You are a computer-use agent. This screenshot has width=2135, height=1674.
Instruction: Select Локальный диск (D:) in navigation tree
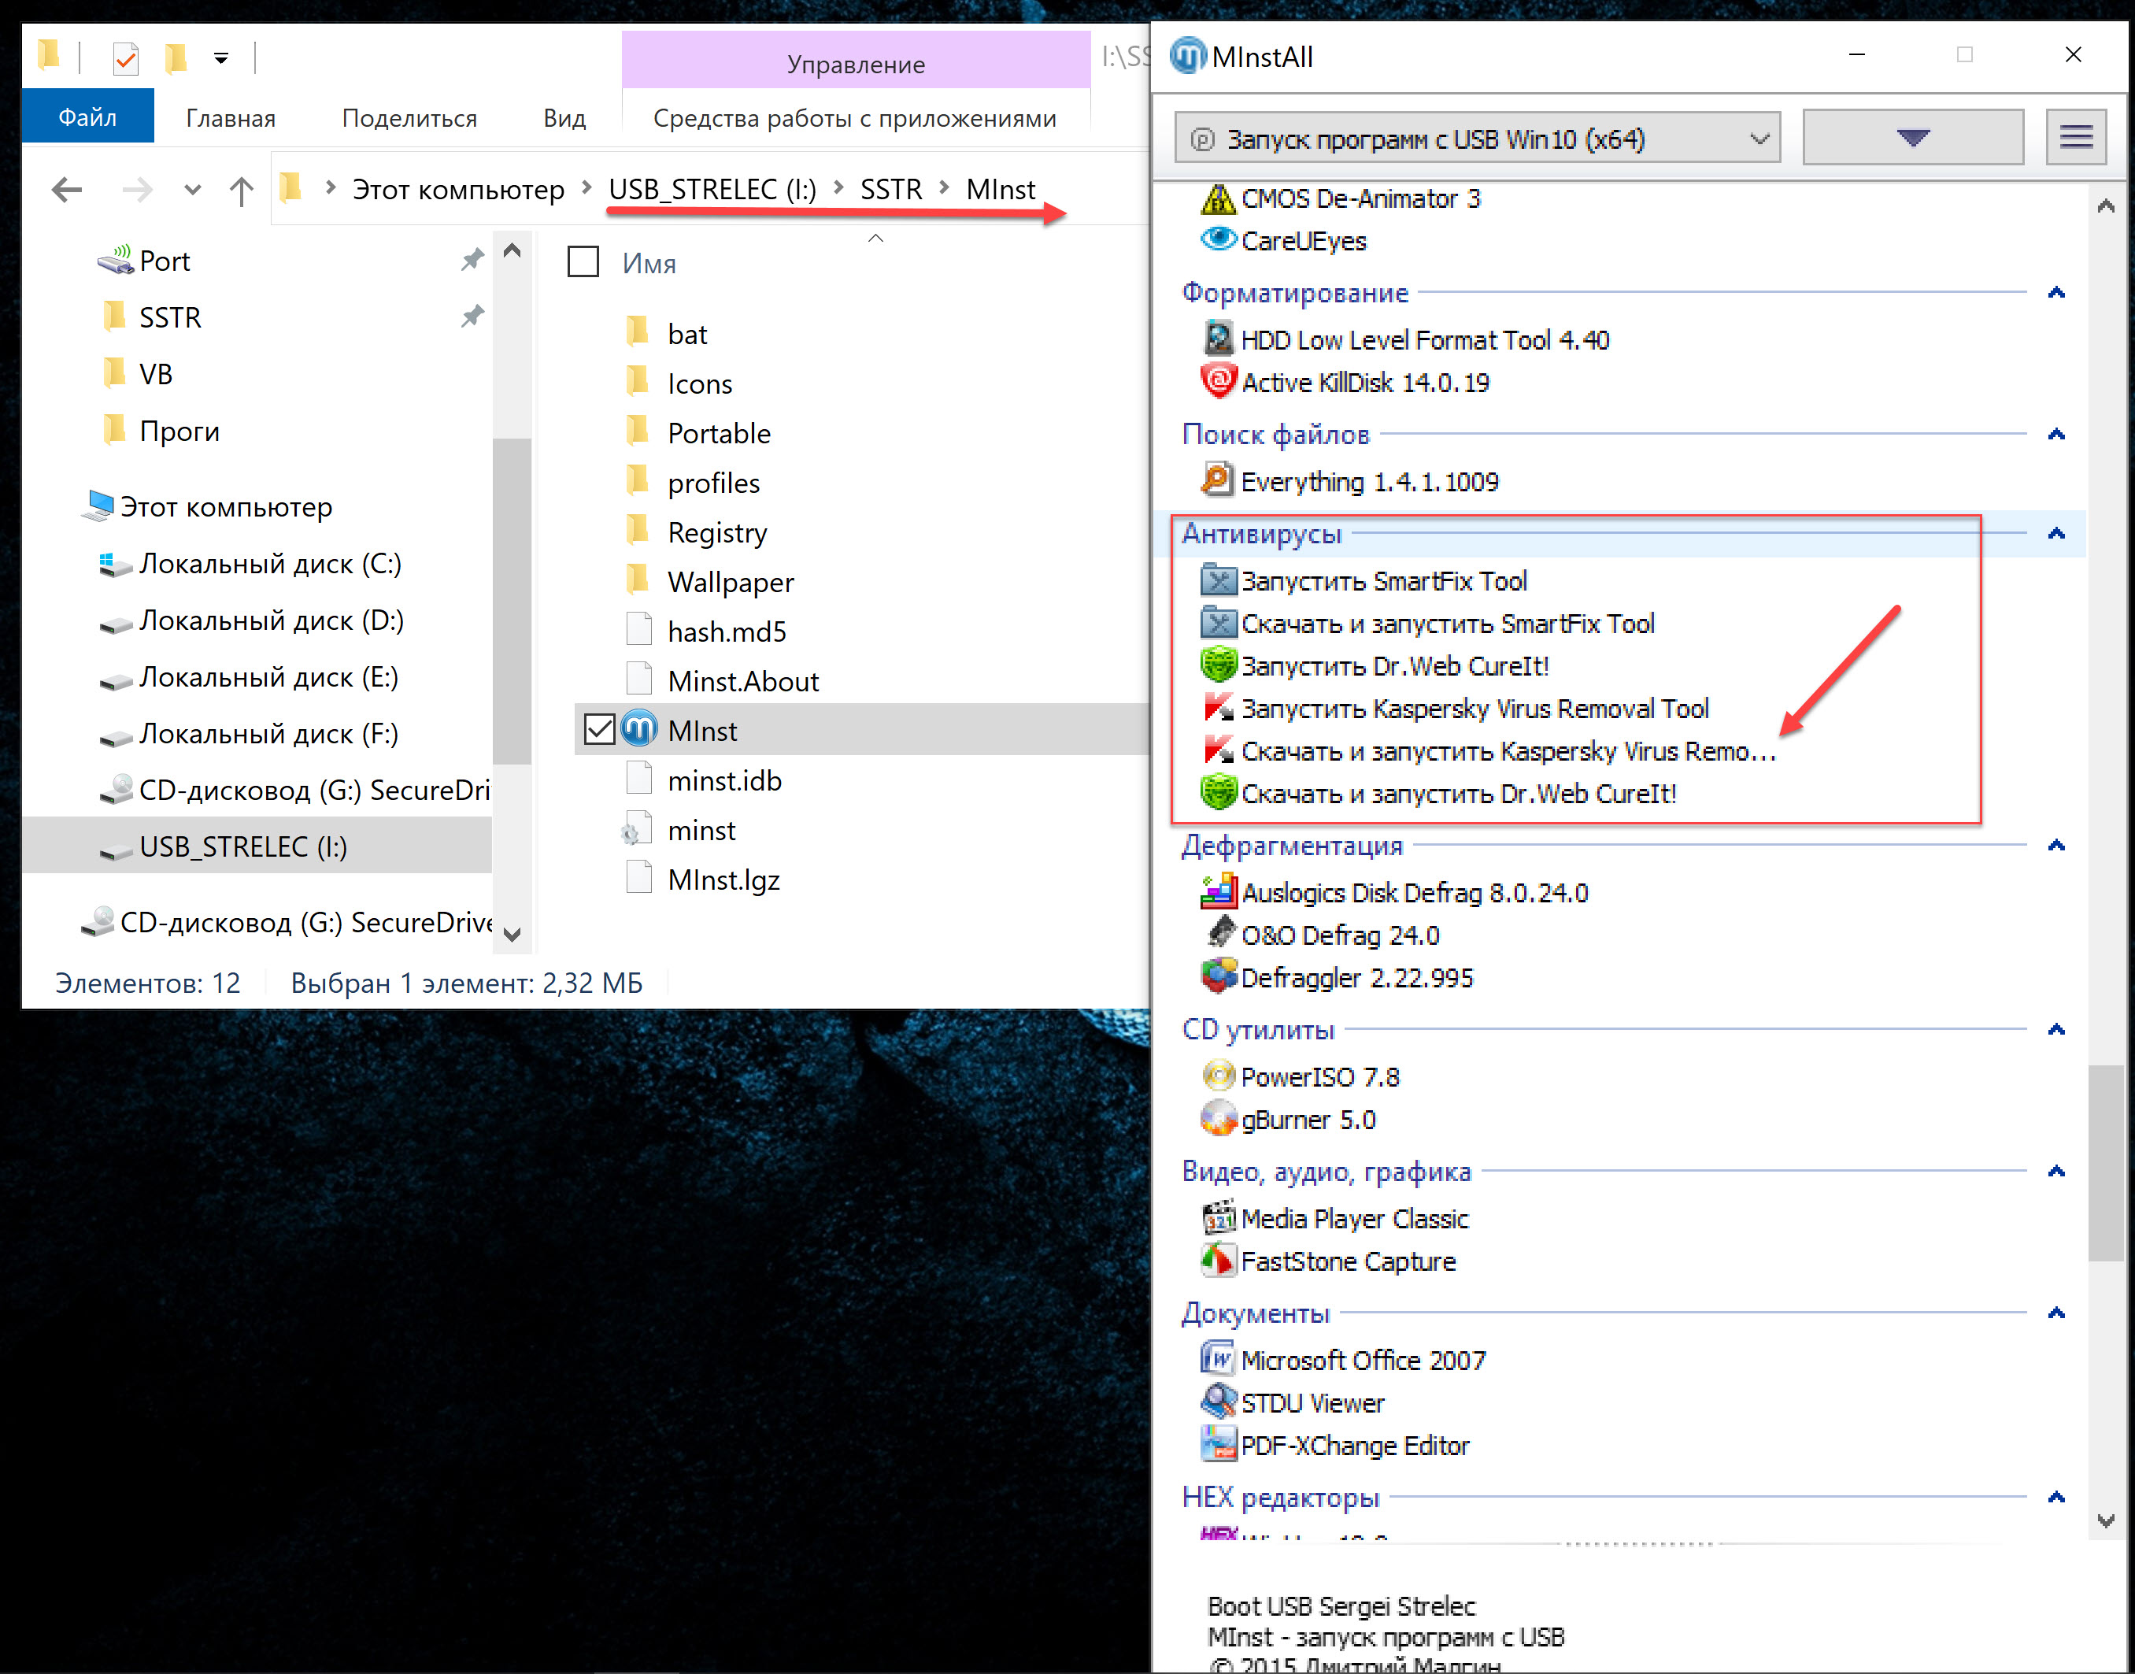(271, 620)
